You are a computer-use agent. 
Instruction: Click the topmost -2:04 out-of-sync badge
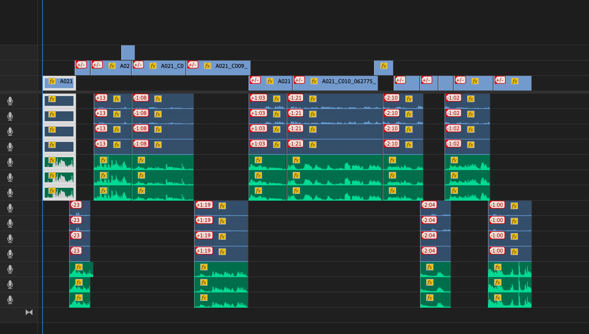(x=429, y=205)
